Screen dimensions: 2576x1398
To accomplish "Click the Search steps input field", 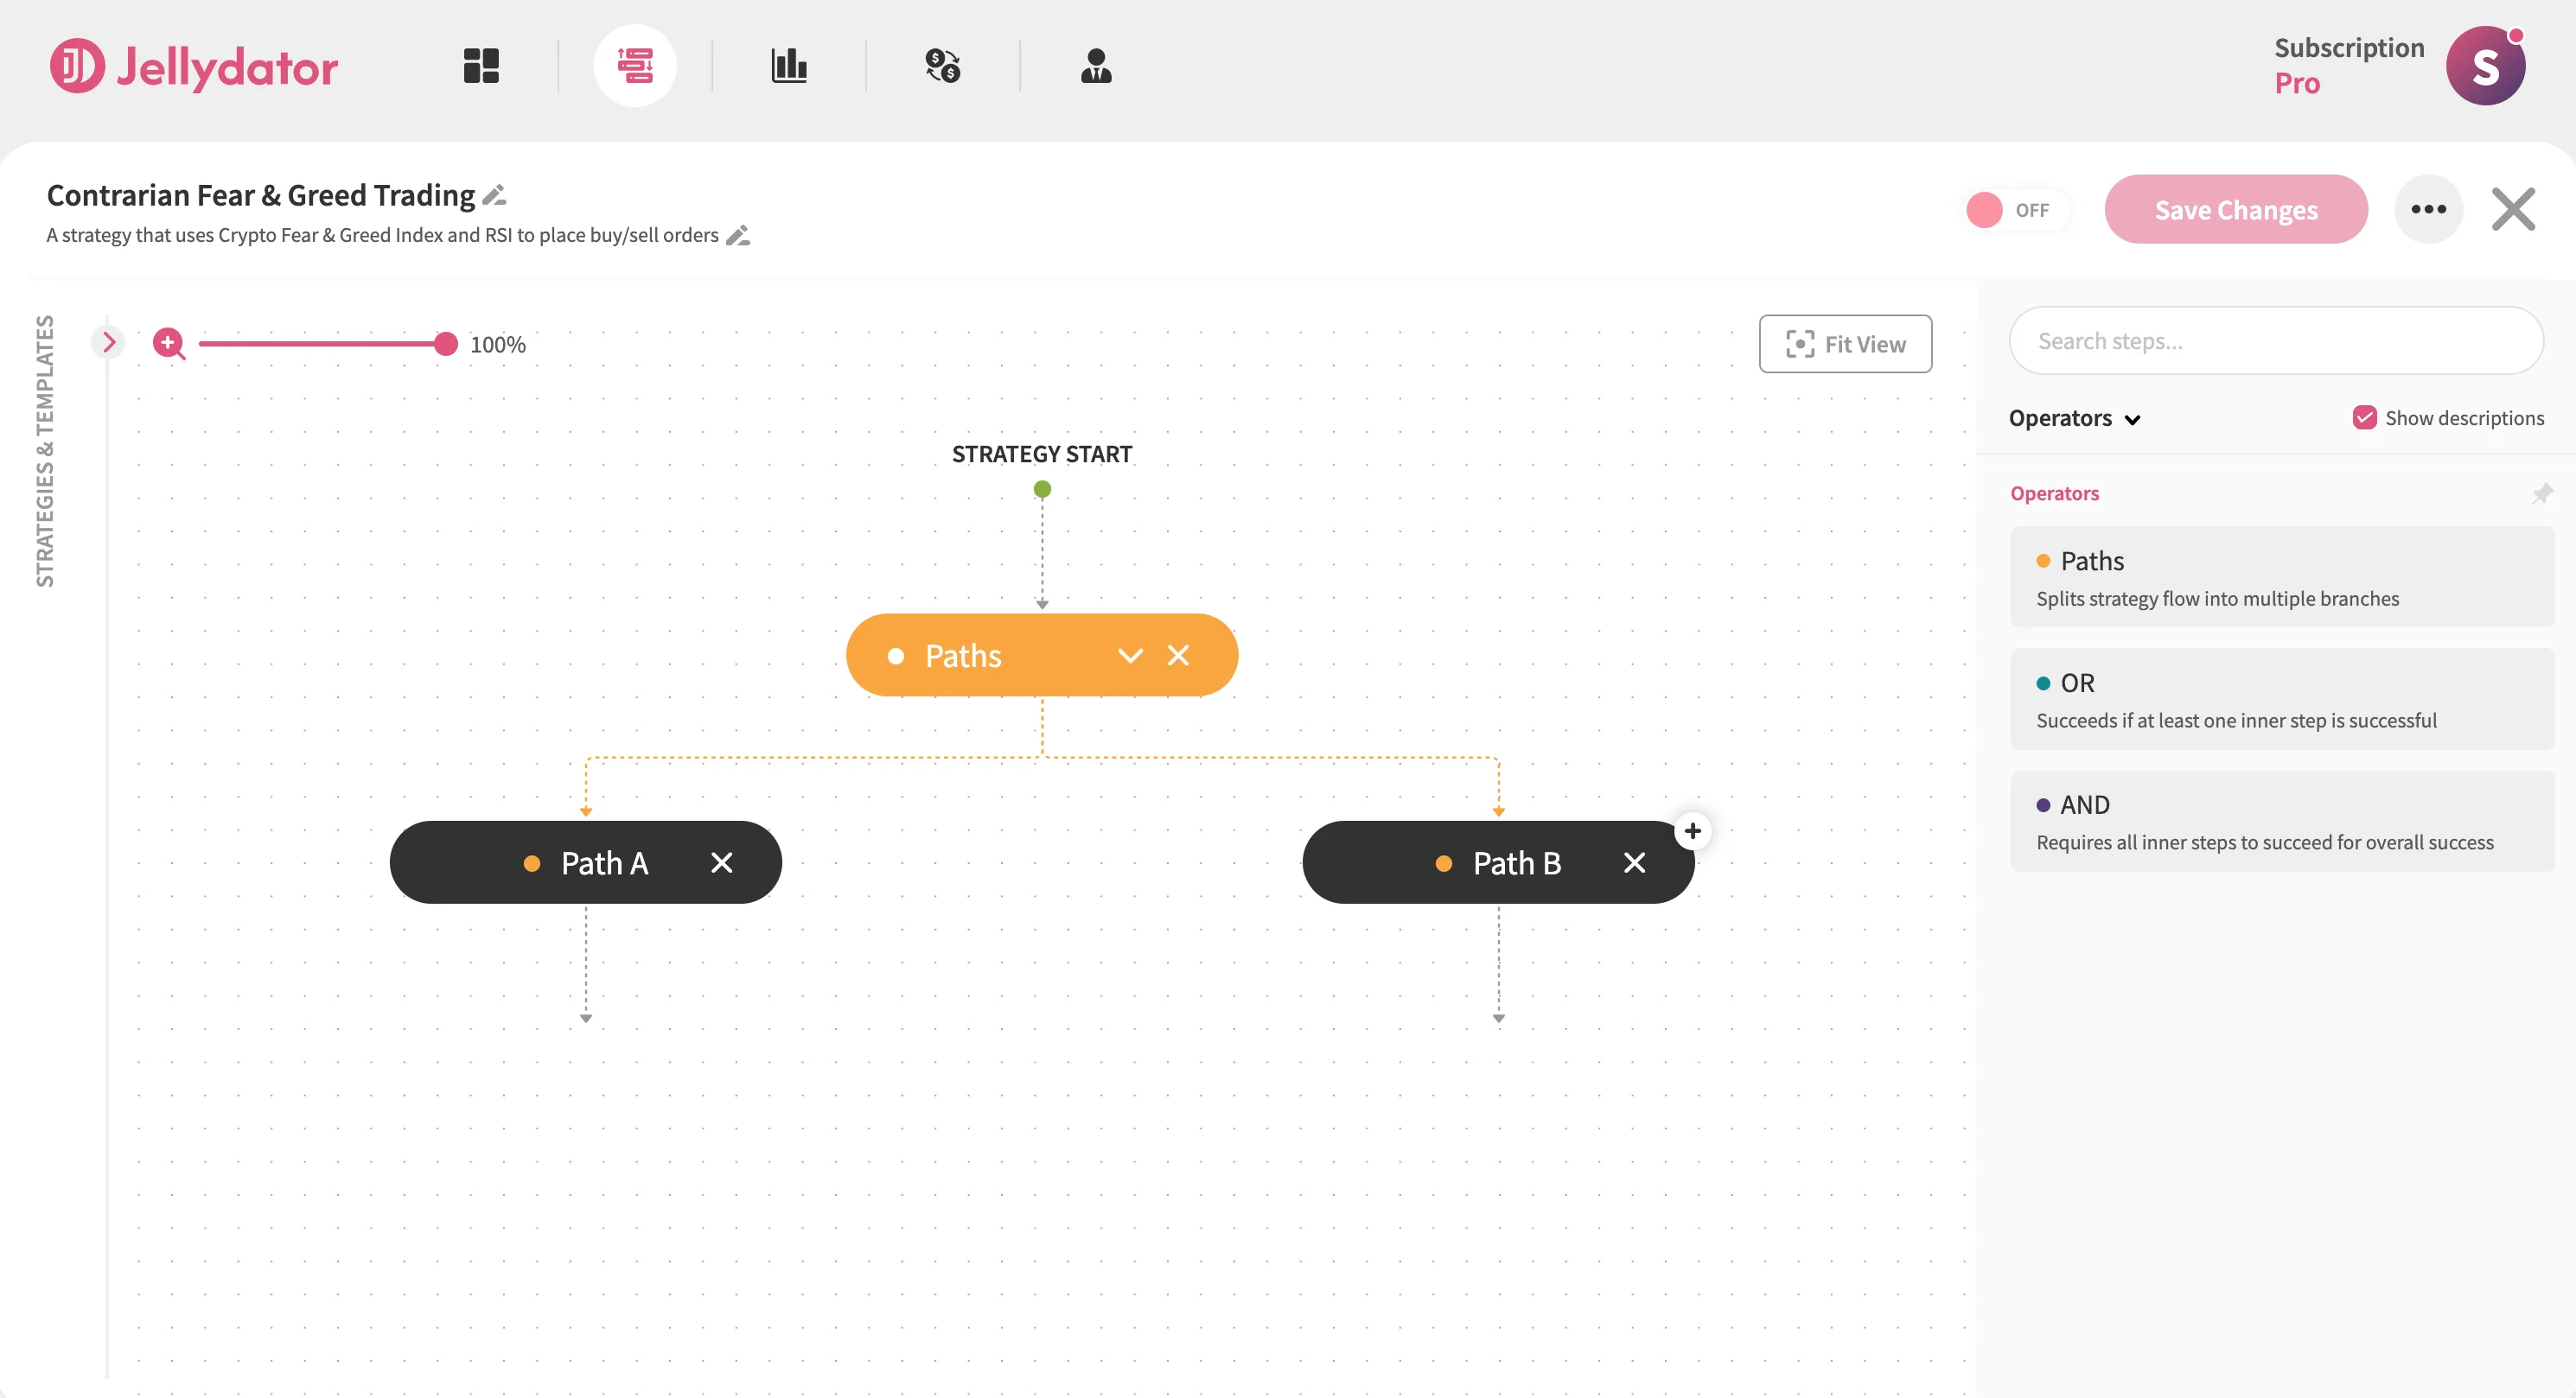I will coord(2276,340).
